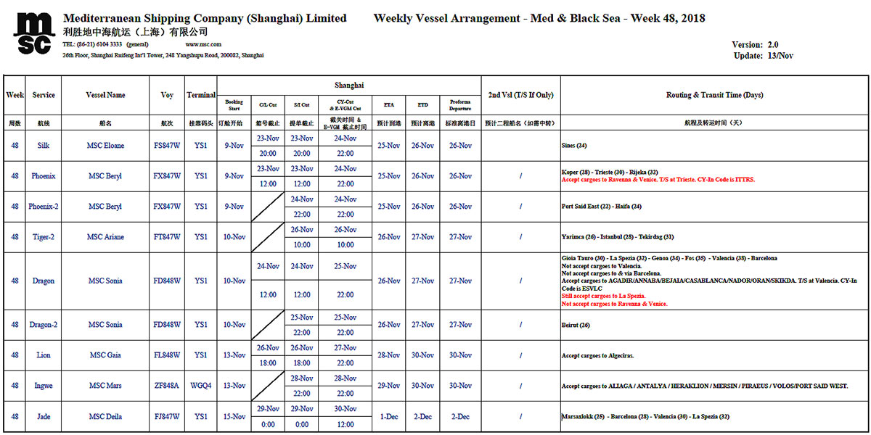Image resolution: width=871 pixels, height=435 pixels.
Task: Click the terminal WGQ4 cell
Action: (201, 386)
